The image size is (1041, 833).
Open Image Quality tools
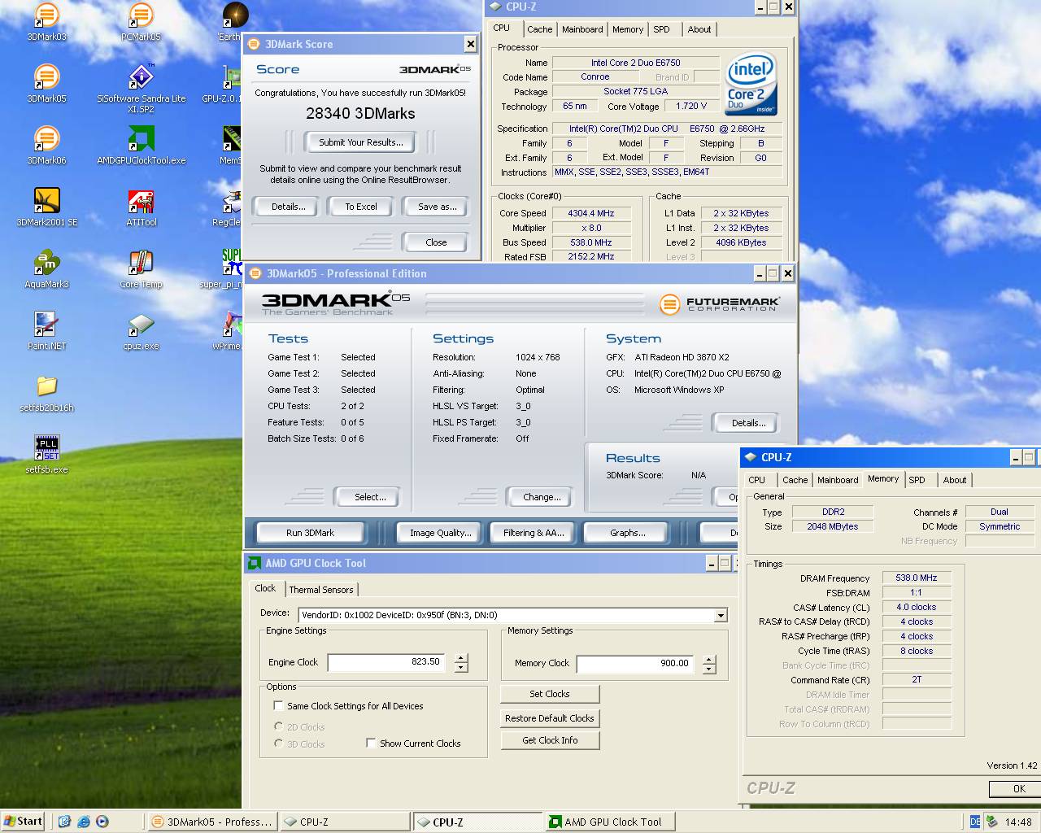(440, 533)
